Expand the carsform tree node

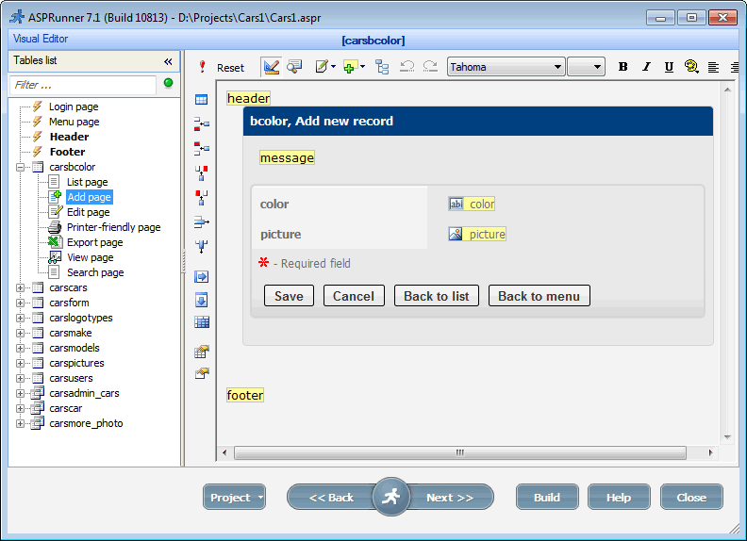20,303
